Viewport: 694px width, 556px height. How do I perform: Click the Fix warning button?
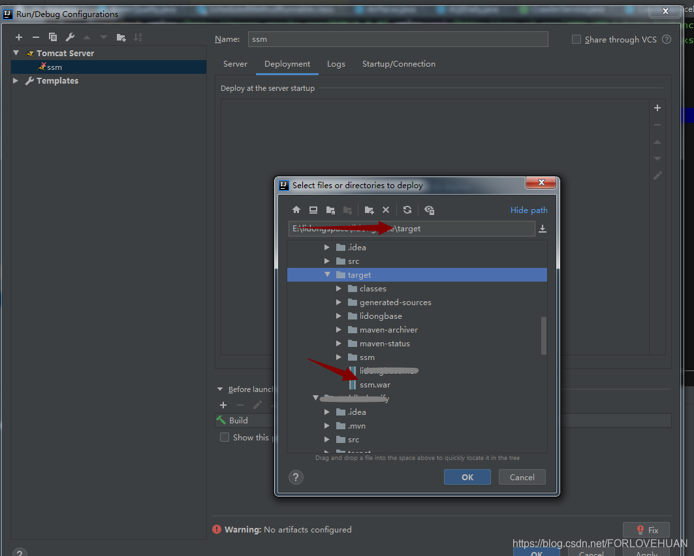pos(646,530)
